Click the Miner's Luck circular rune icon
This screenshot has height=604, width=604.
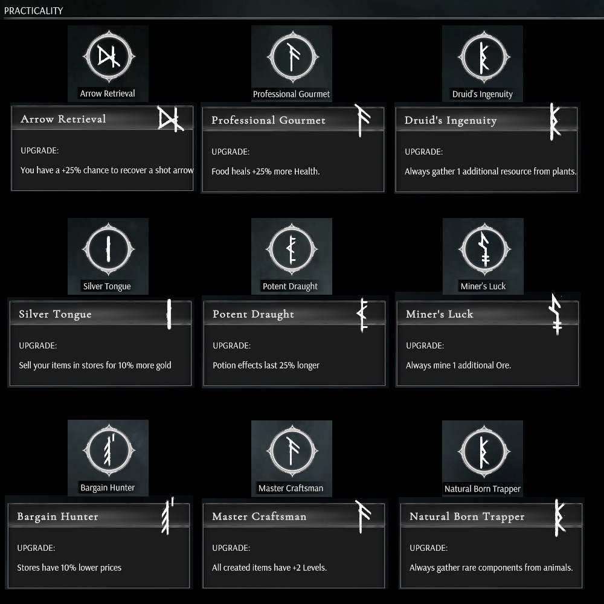(x=483, y=249)
